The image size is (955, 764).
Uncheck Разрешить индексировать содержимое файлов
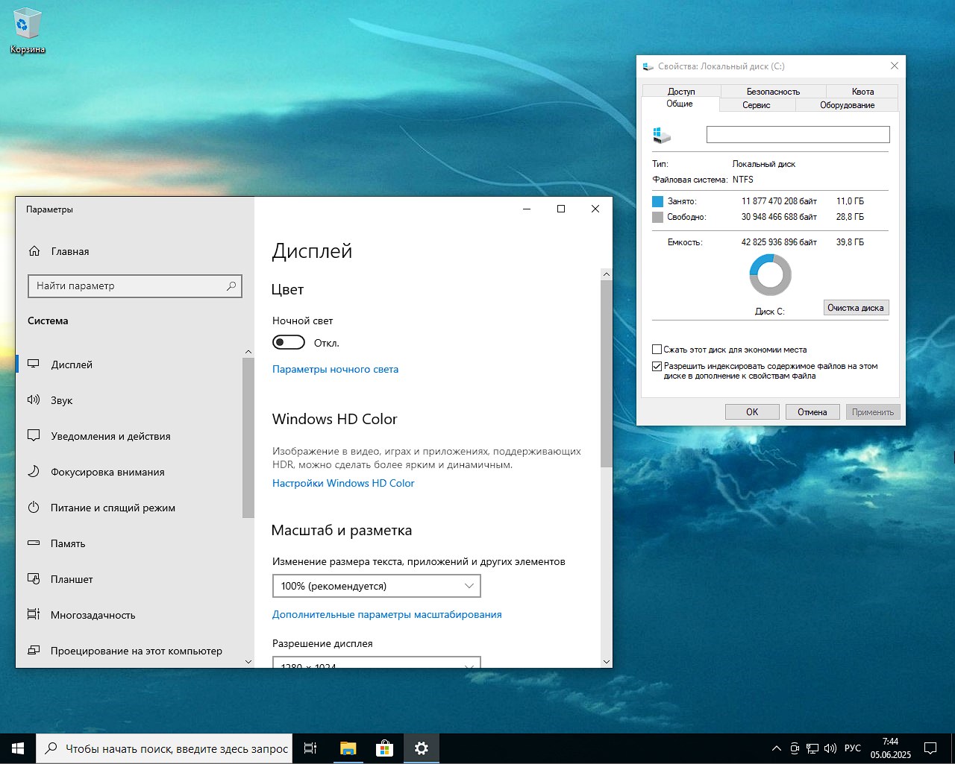657,366
